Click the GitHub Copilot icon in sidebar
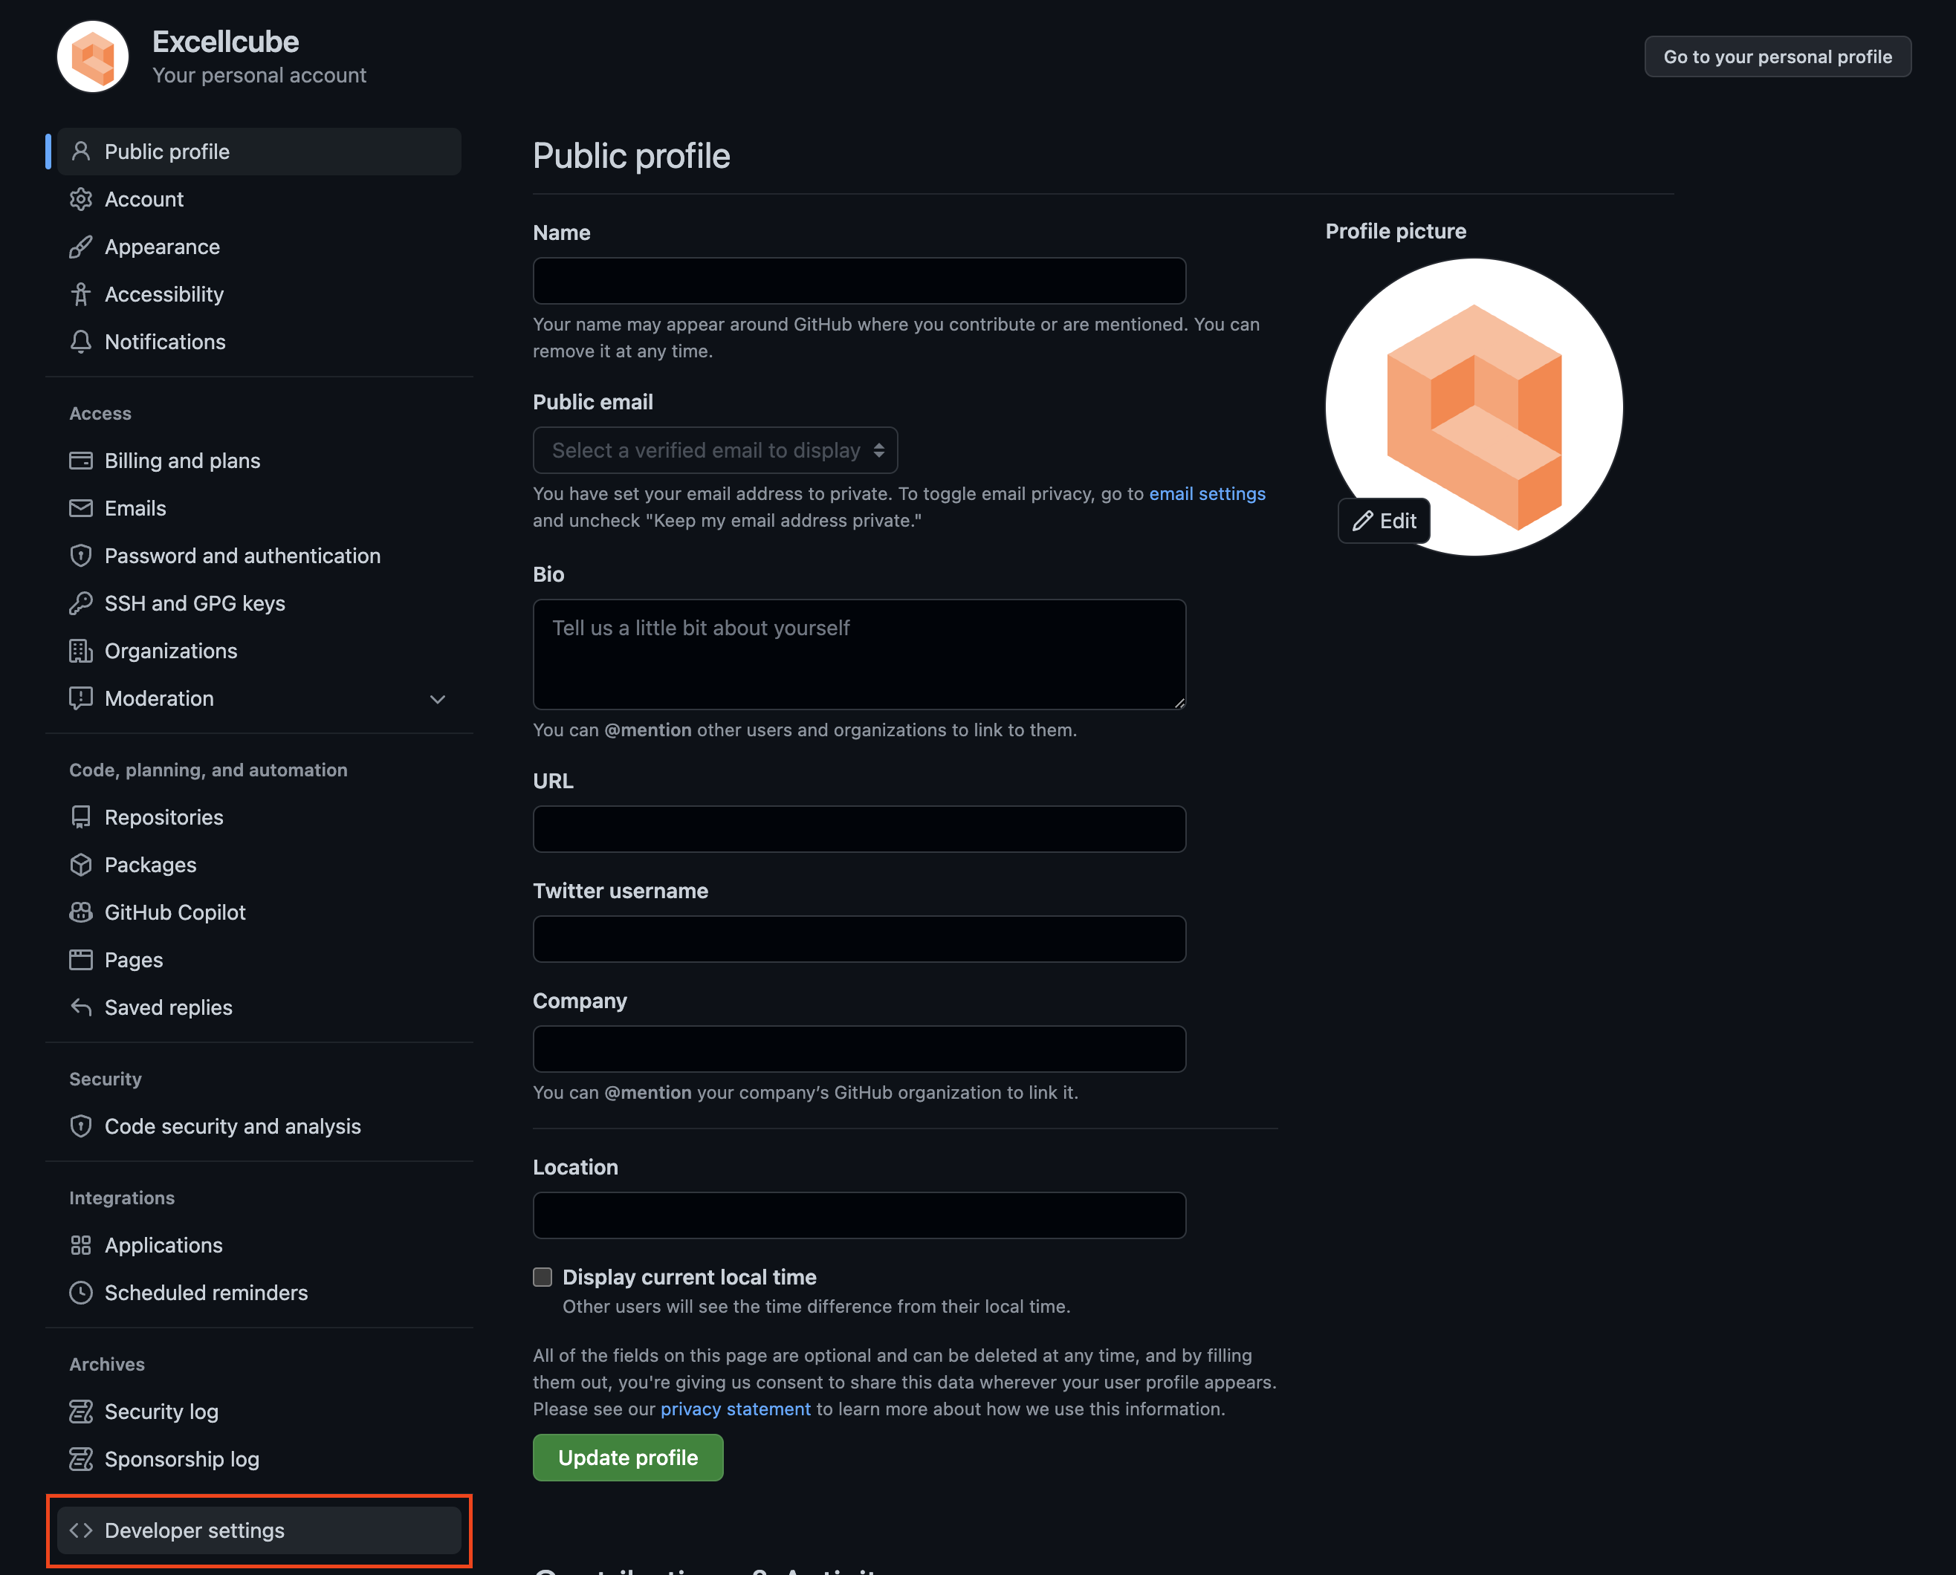Image resolution: width=1956 pixels, height=1575 pixels. [x=81, y=913]
